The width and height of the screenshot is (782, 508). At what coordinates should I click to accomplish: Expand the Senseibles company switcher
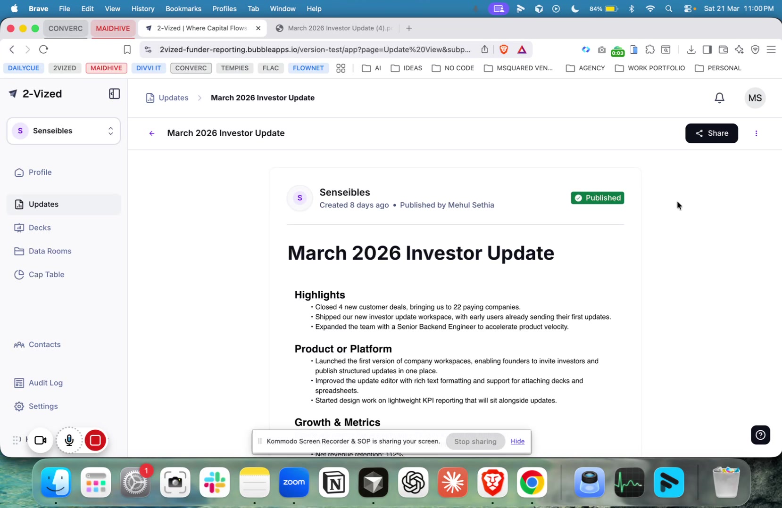coord(64,131)
